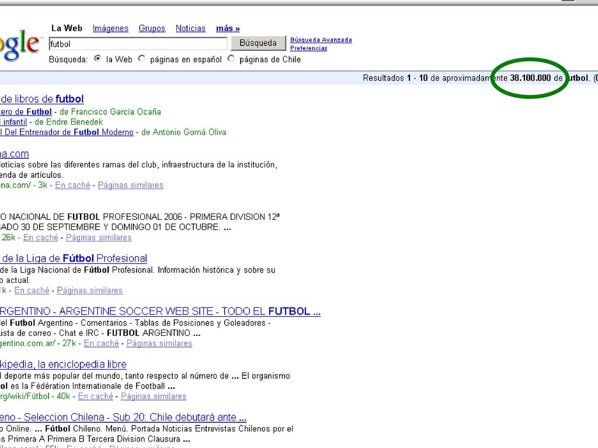
Task: Open ARGENTINE SOCCER WEB SITE result
Action: click(160, 311)
